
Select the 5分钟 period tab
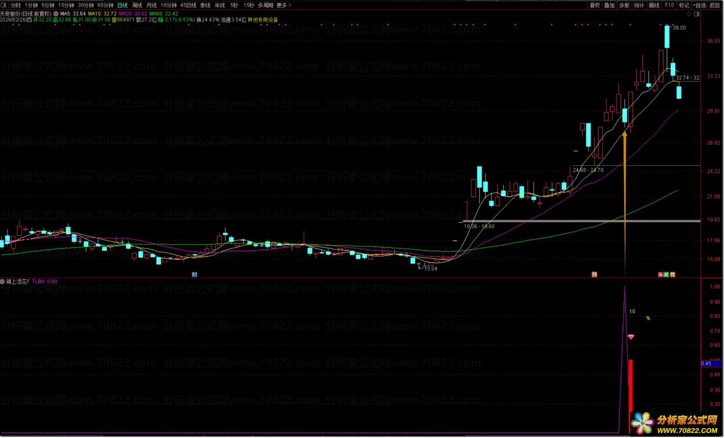coord(48,5)
